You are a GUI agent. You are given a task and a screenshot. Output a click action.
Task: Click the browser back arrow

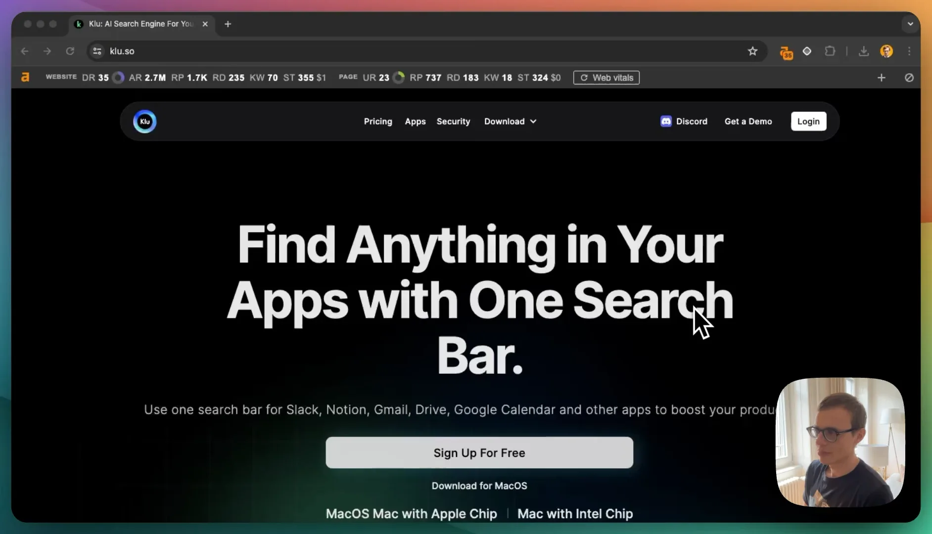click(x=25, y=51)
